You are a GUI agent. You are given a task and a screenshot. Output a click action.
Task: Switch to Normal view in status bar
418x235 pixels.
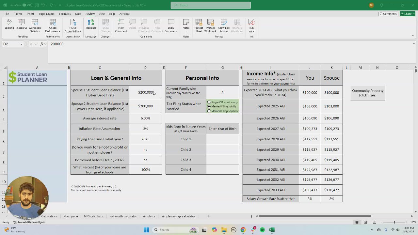(x=357, y=222)
